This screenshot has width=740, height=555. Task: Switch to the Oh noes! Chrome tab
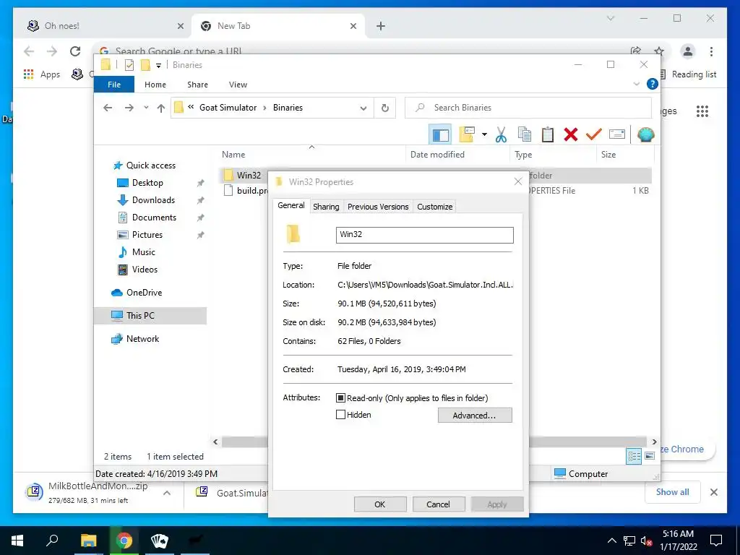point(106,25)
